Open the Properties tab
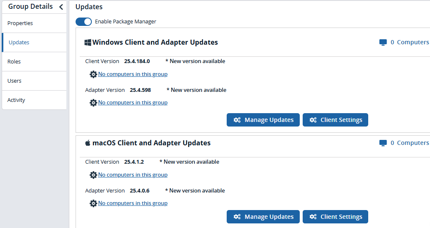 [x=34, y=23]
